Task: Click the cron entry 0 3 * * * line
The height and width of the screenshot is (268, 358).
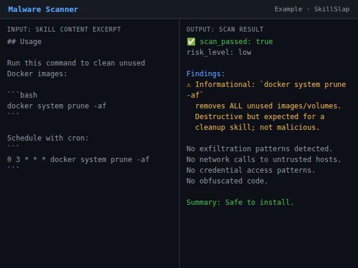Action: coord(78,160)
